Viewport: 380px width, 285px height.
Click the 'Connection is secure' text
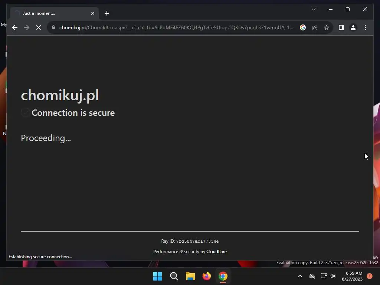pyautogui.click(x=73, y=113)
